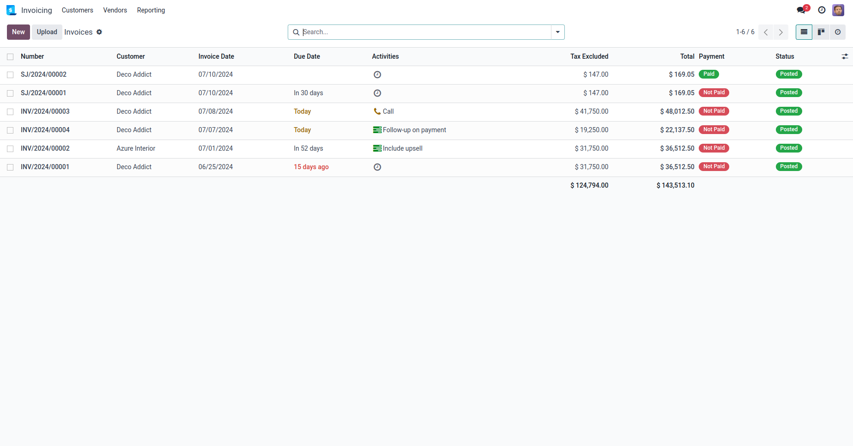Screen dimensions: 853x446
Task: Sort by Due Date column header
Action: click(307, 56)
